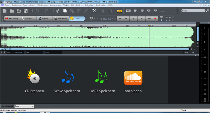Open the Effekte menu
Viewport: 210px width, 113px height.
pyautogui.click(x=66, y=5)
